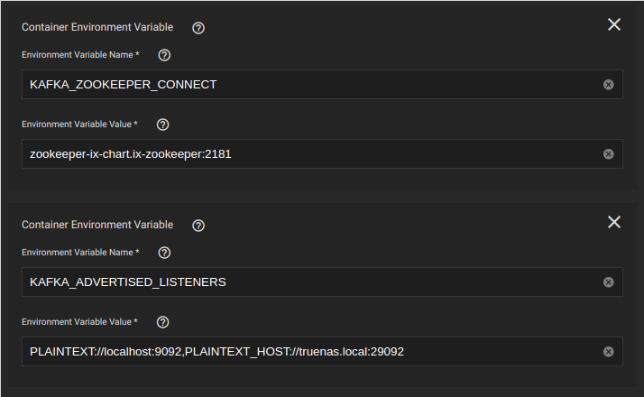Show help for Environment Variable Name above KAFKA_ZOOKEEPER_CONNECT

[x=164, y=55]
